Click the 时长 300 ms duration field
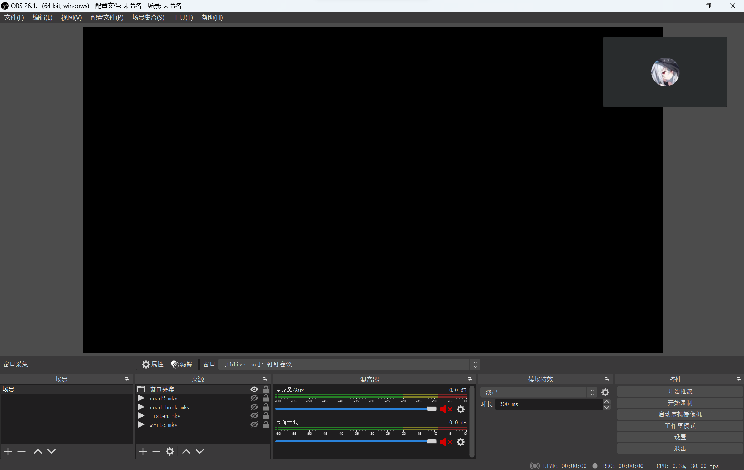The image size is (744, 470). click(549, 404)
